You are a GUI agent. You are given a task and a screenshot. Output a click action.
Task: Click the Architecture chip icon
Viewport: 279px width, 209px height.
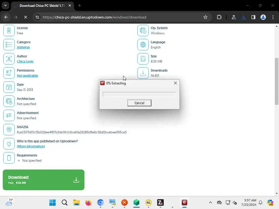click(9, 101)
